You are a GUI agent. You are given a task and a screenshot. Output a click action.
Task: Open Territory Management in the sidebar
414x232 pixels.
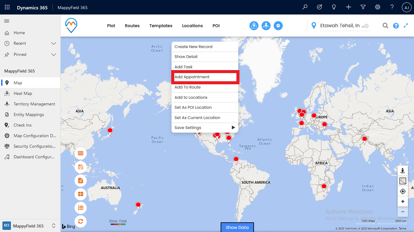[x=30, y=104]
